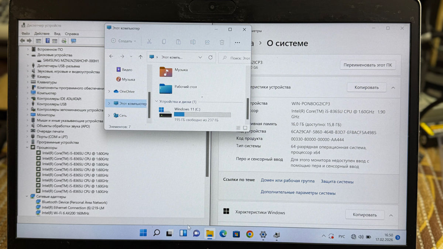This screenshot has height=249, width=443.
Task: Collapse the Процессоры tree node
Action: (x=27, y=148)
